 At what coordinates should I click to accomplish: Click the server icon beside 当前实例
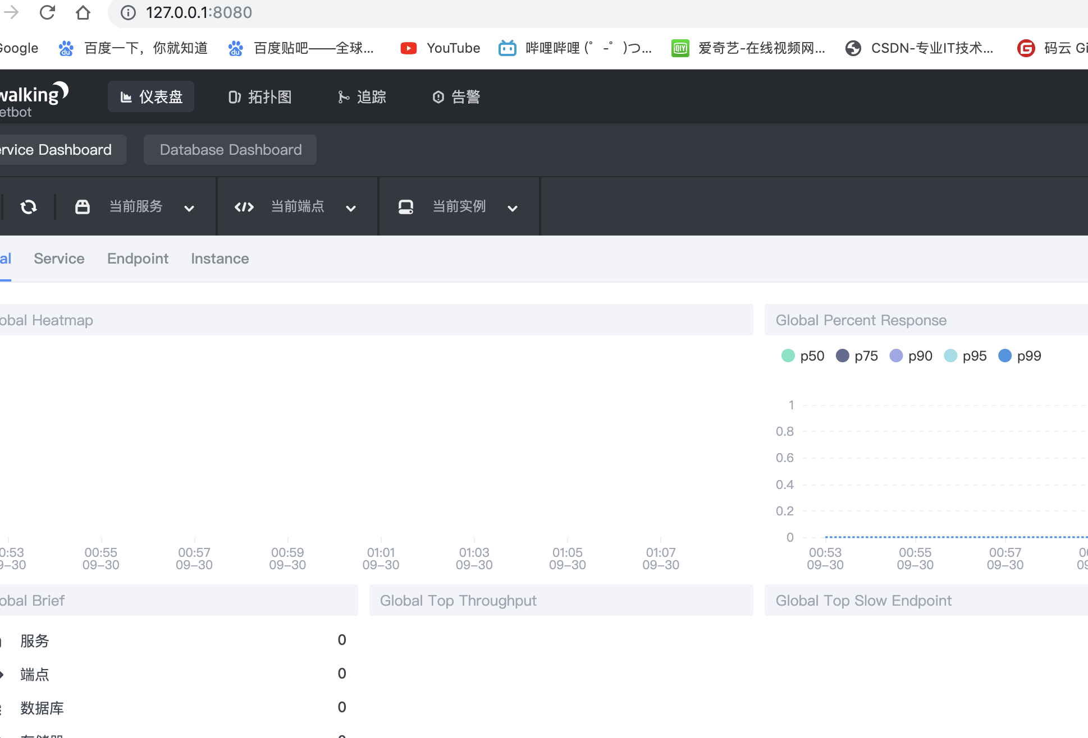pyautogui.click(x=405, y=207)
